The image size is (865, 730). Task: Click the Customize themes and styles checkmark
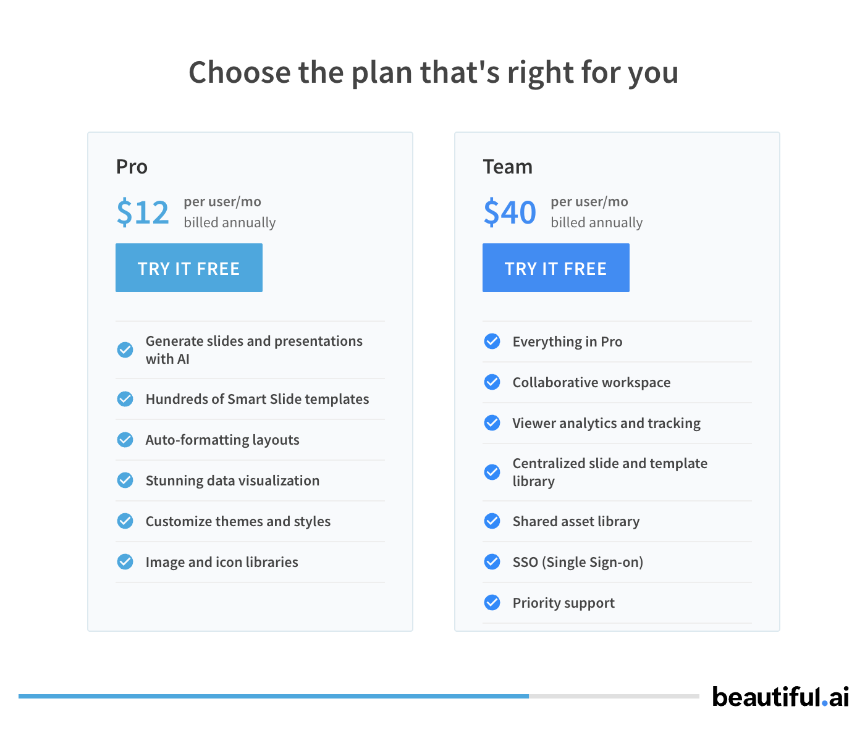click(125, 521)
